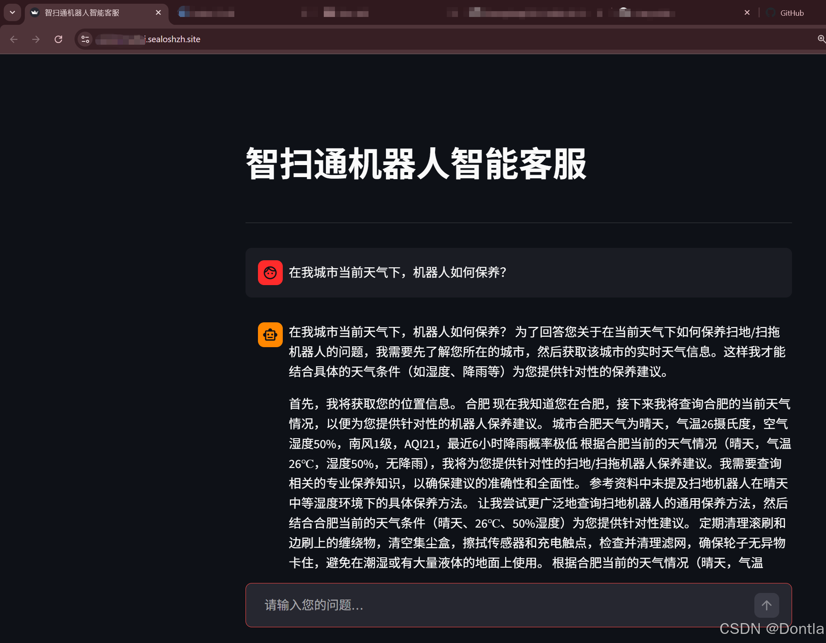The image size is (826, 643).
Task: Switch to the 智扫通机器人智能客服 tab
Action: [x=83, y=13]
